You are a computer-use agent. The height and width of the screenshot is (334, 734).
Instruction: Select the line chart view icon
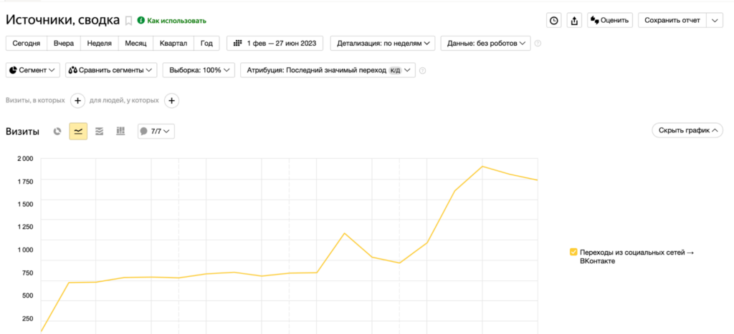click(x=78, y=131)
